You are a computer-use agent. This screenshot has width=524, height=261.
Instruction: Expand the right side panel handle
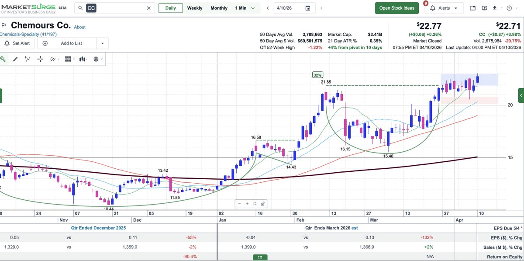click(x=521, y=95)
